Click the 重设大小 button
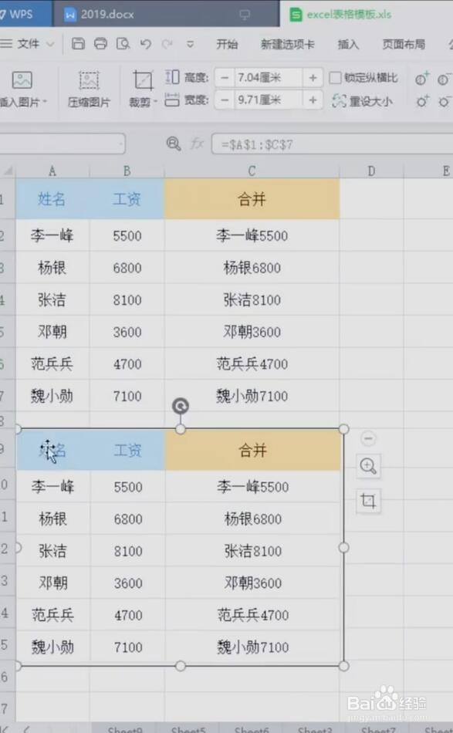 pos(362,100)
